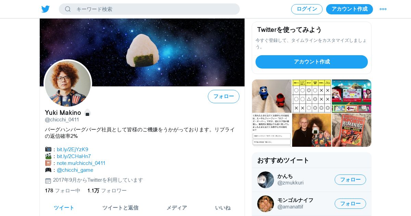Click Yuki Makino's profile avatar
411x216 pixels.
coord(68,84)
